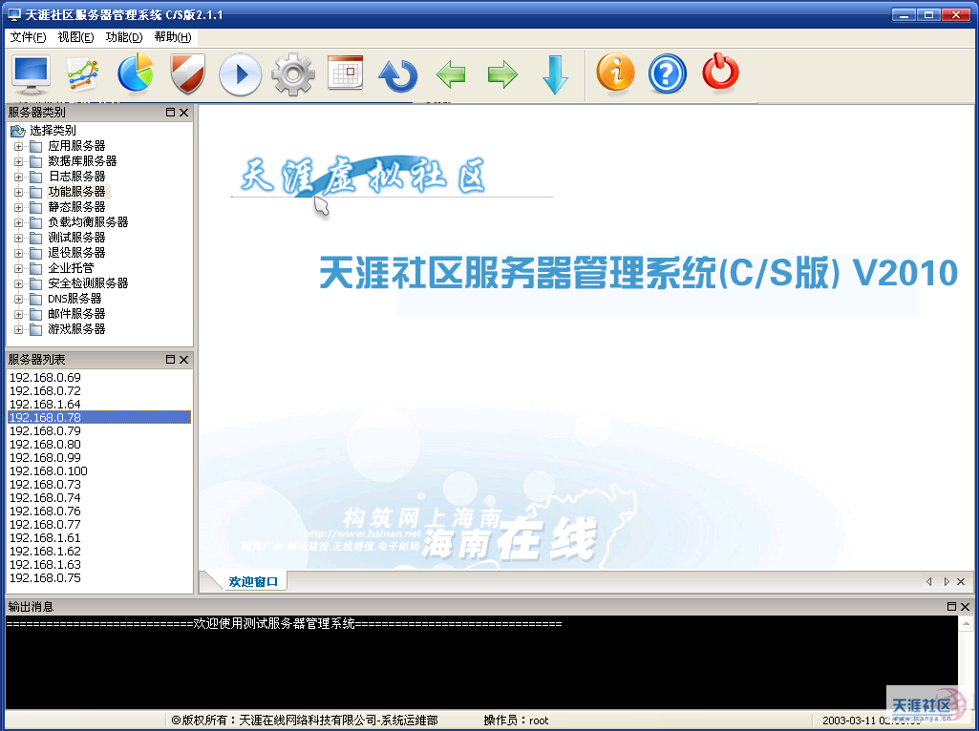Expand the 应用服务器 tree node
The width and height of the screenshot is (979, 731).
18,146
